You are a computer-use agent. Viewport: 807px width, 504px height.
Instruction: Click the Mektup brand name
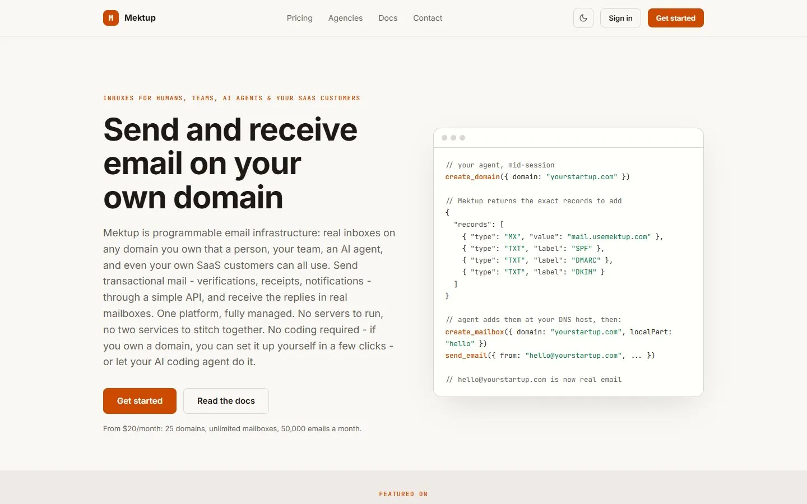point(140,18)
